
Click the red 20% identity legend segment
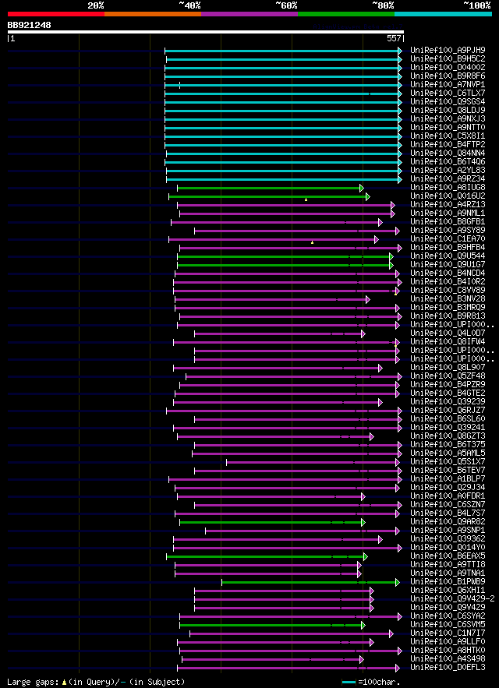pos(56,14)
